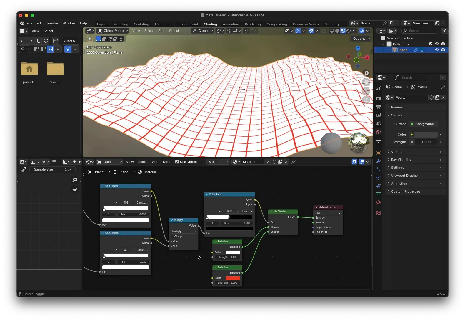Screen dimensions: 465x319
Task: Open the Slot 1 material dropdown
Action: click(x=218, y=162)
